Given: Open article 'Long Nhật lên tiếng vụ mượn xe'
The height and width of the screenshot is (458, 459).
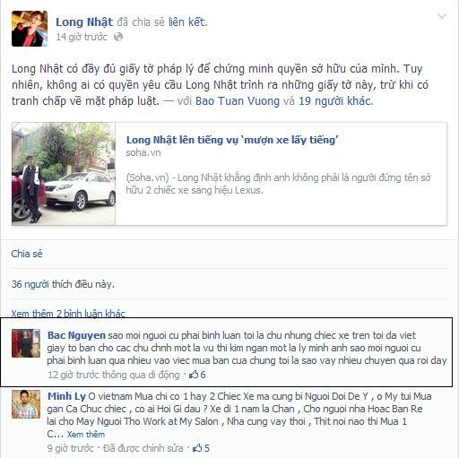Looking at the screenshot, I should click(232, 140).
